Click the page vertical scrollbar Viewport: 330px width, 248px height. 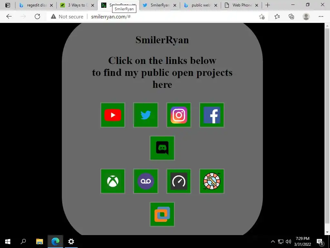(327, 126)
